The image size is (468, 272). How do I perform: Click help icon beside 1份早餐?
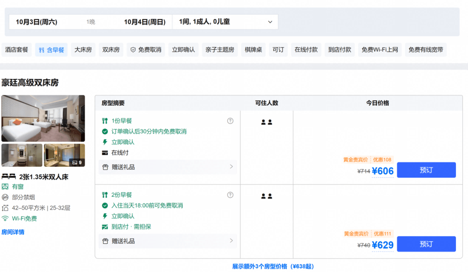click(230, 121)
